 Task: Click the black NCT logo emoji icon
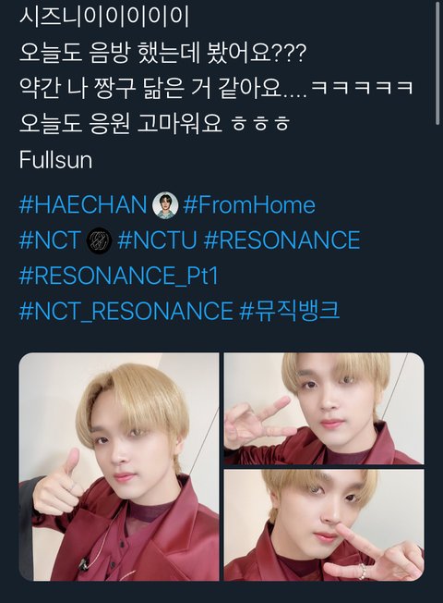100,241
